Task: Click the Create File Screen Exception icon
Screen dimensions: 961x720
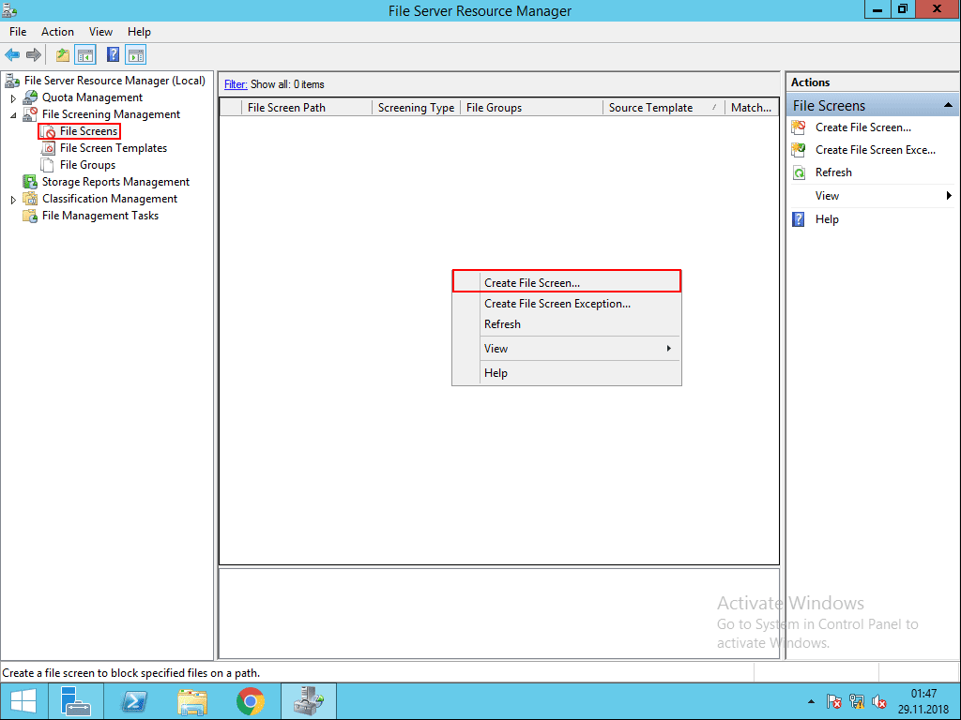Action: [x=799, y=149]
